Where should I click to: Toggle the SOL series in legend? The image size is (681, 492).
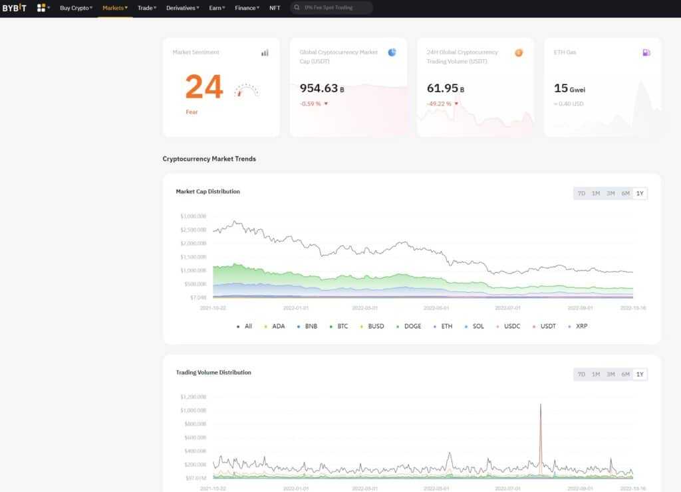pos(474,326)
